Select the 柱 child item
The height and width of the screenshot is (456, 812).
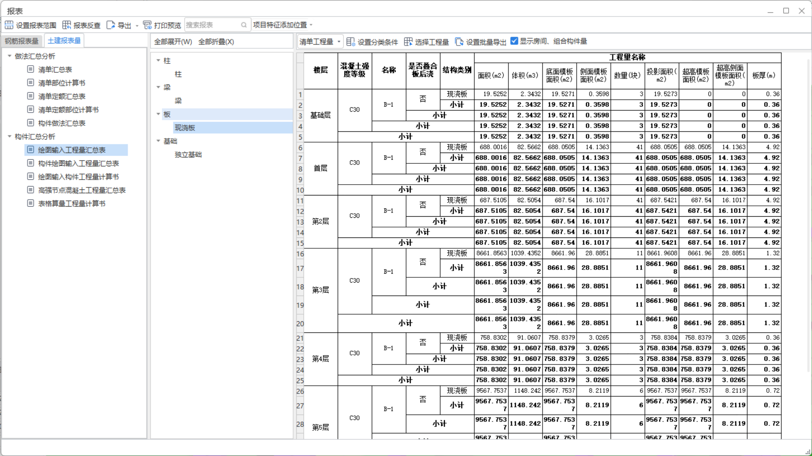178,74
